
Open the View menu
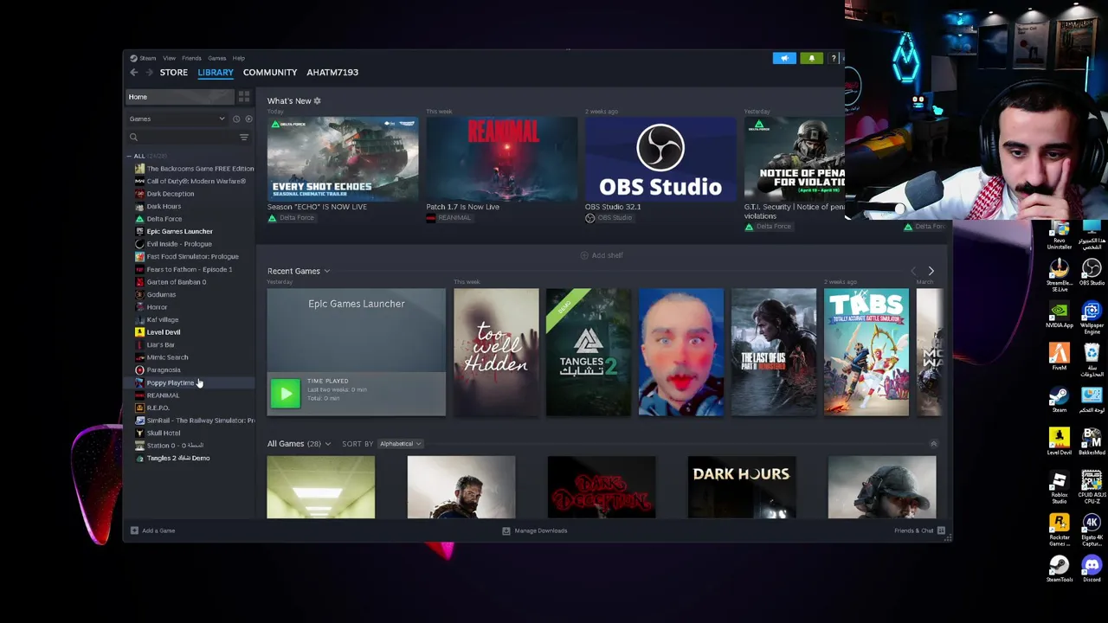[170, 58]
